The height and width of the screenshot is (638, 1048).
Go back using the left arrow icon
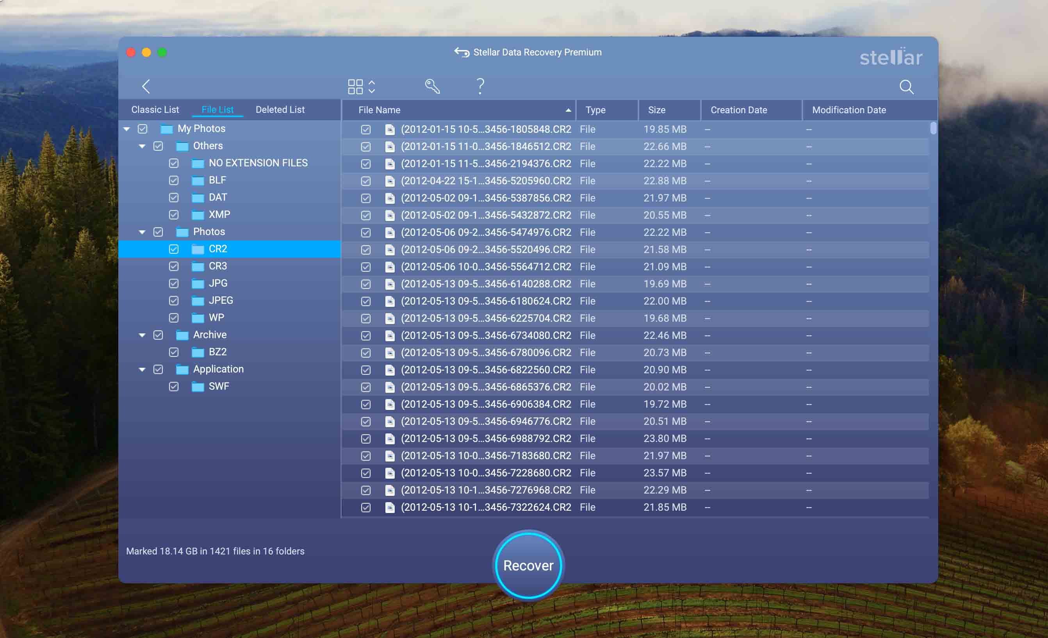click(x=146, y=87)
